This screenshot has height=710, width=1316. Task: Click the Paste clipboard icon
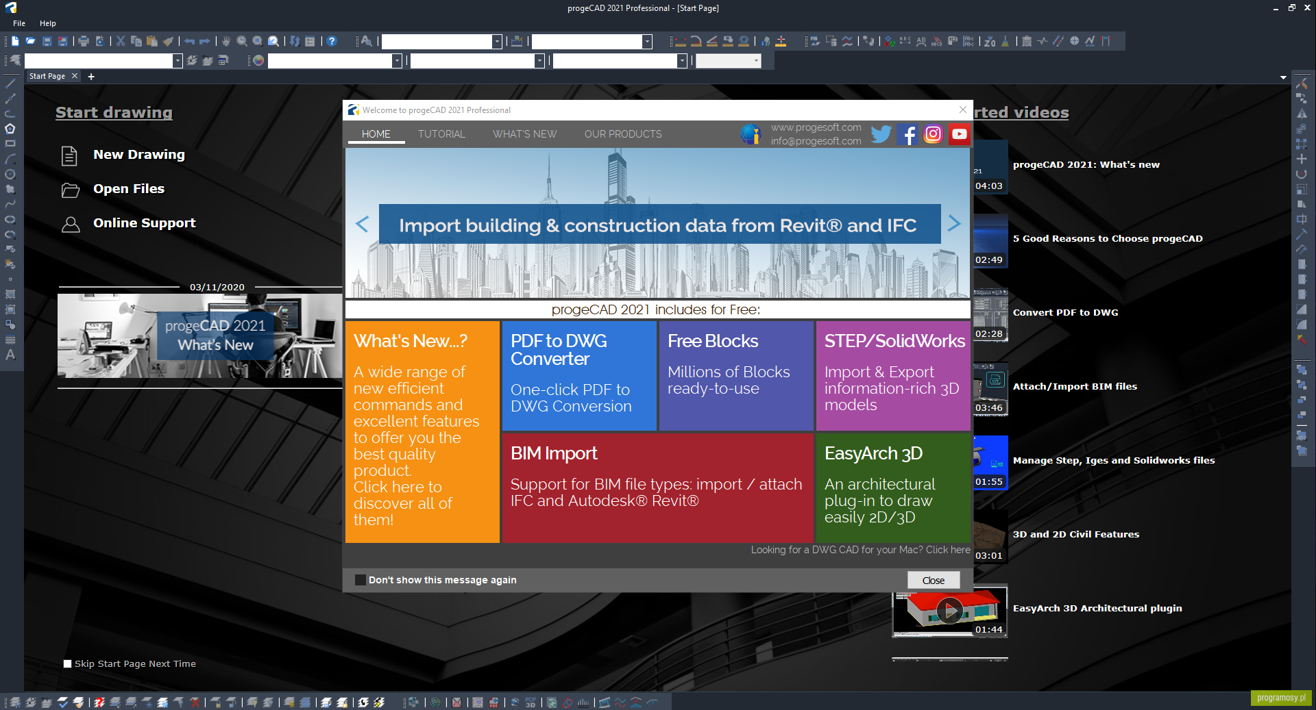[152, 41]
